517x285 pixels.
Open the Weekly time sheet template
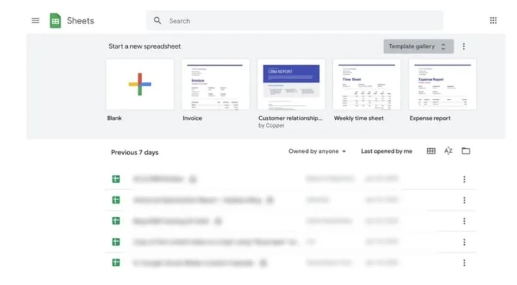[x=367, y=84]
